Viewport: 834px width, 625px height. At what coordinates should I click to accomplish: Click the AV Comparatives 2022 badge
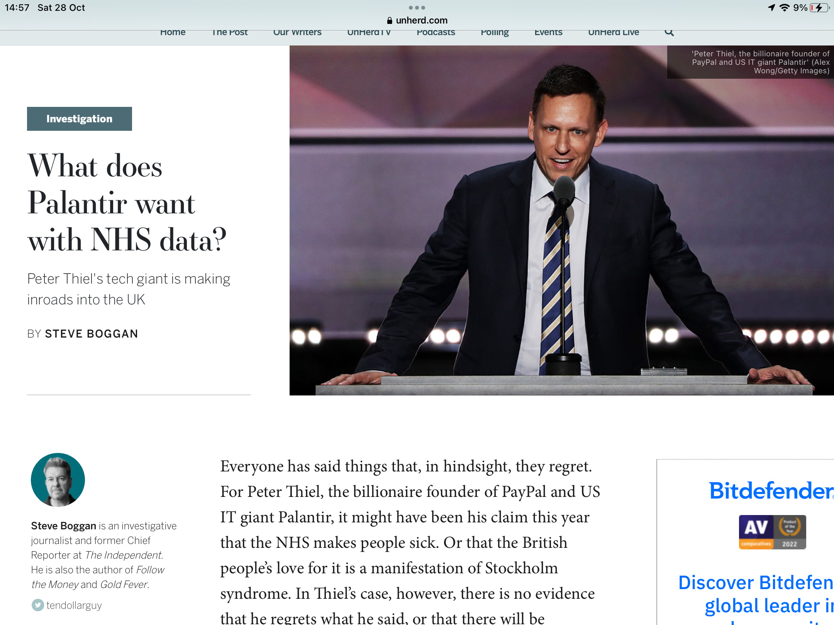pyautogui.click(x=772, y=532)
